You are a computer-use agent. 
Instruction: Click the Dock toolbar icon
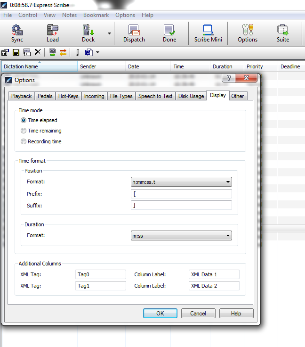(88, 33)
